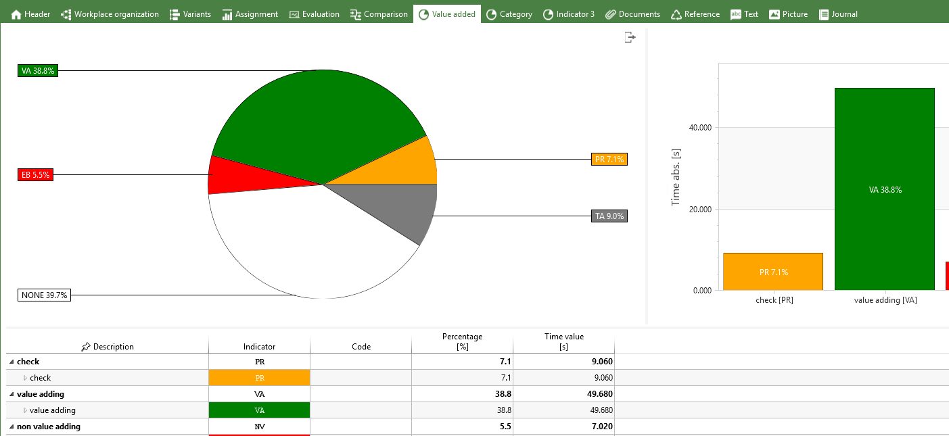Click the green value adding bar
Screen dimensions: 949x436
click(x=884, y=189)
